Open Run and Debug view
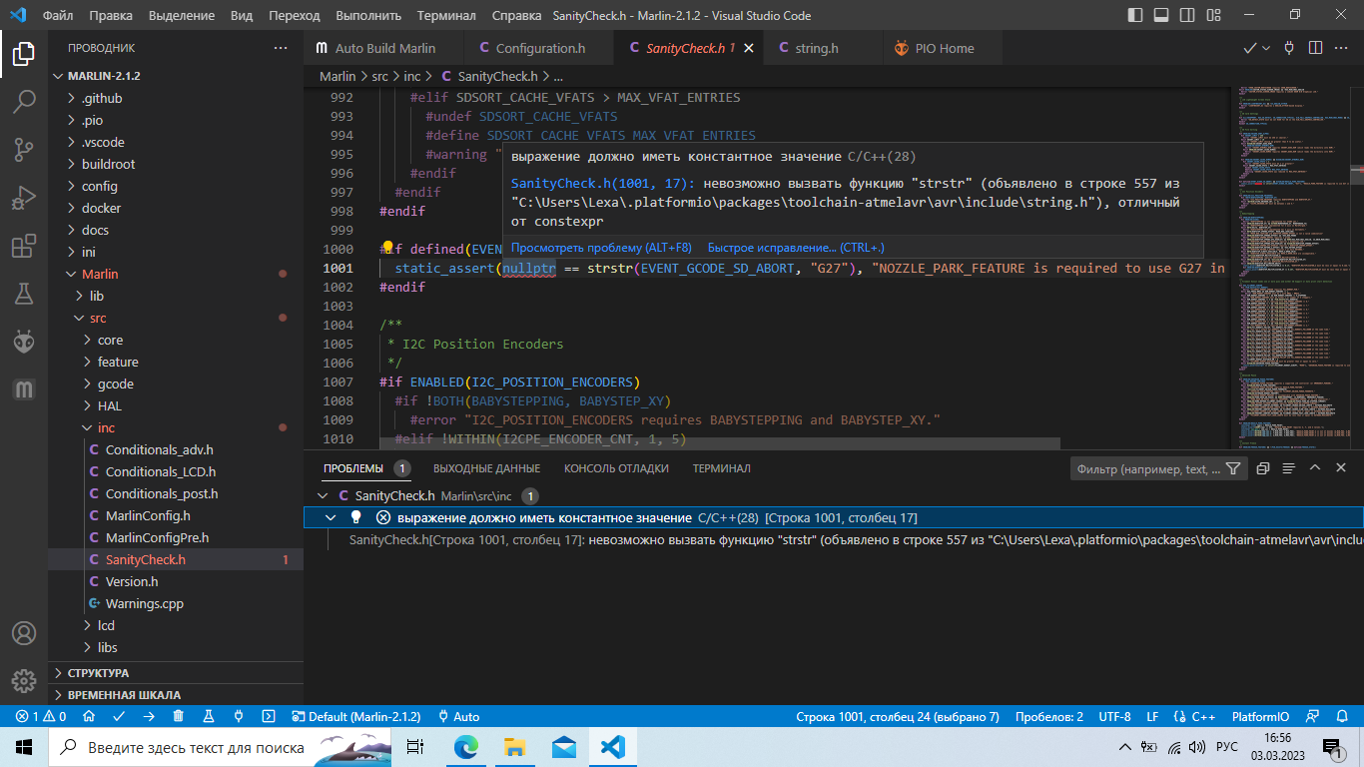The width and height of the screenshot is (1364, 767). pyautogui.click(x=24, y=198)
